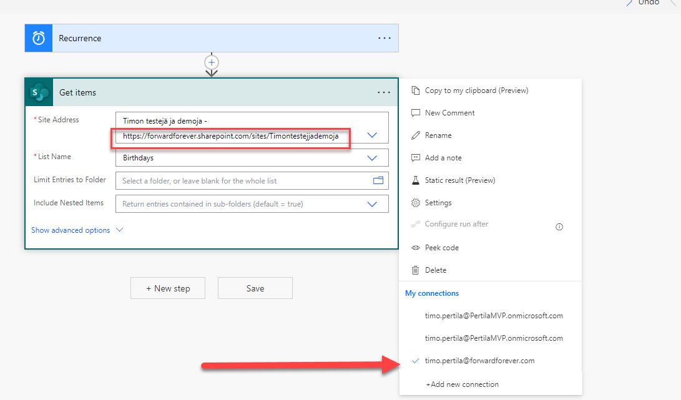The width and height of the screenshot is (681, 400).
Task: Select Delete from the action menu
Action: [x=435, y=270]
